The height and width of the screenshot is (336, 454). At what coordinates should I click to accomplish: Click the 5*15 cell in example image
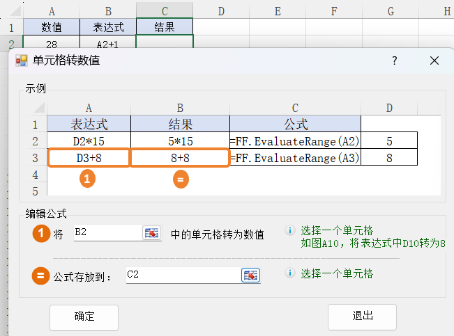tap(180, 141)
